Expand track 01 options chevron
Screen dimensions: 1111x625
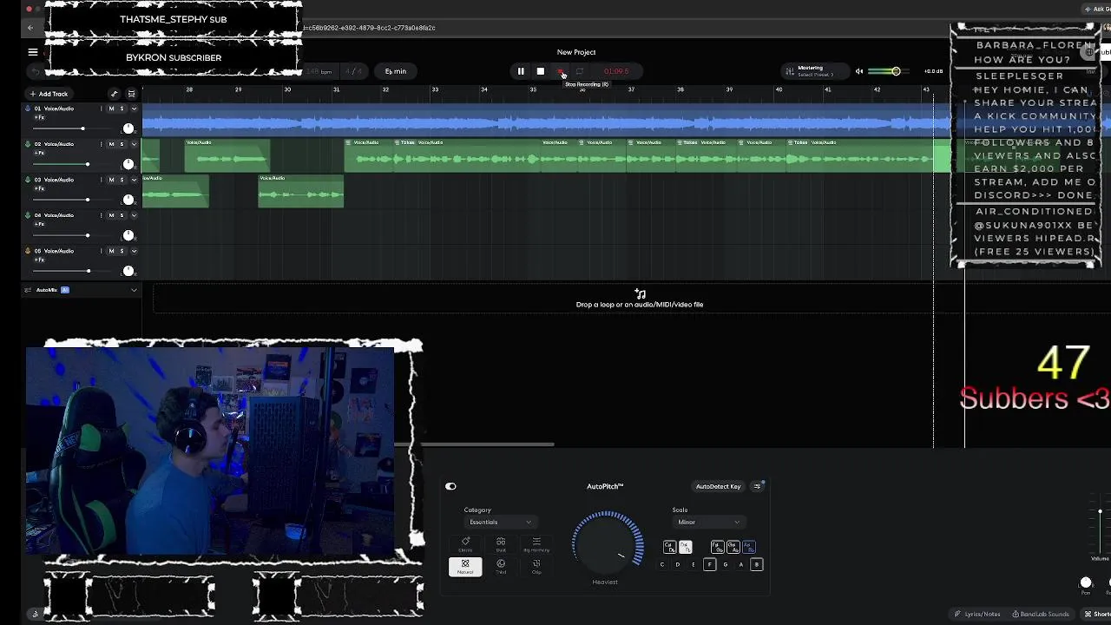[x=134, y=109]
